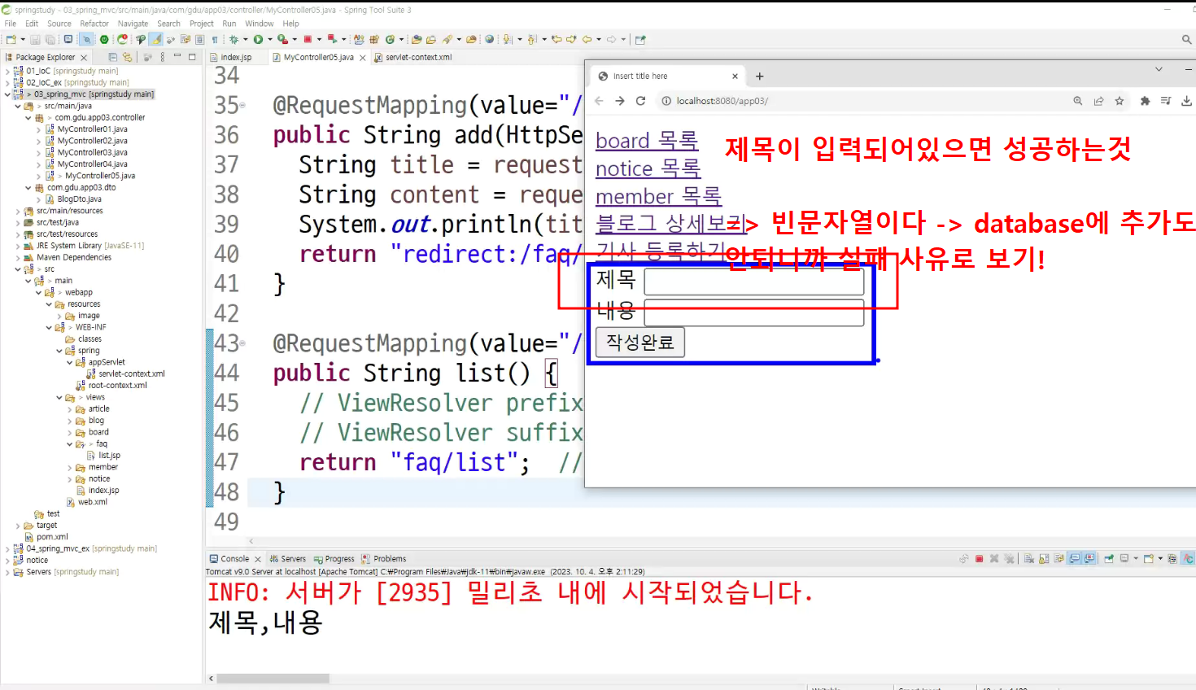Open the Navigate menu
The image size is (1196, 690).
click(133, 24)
